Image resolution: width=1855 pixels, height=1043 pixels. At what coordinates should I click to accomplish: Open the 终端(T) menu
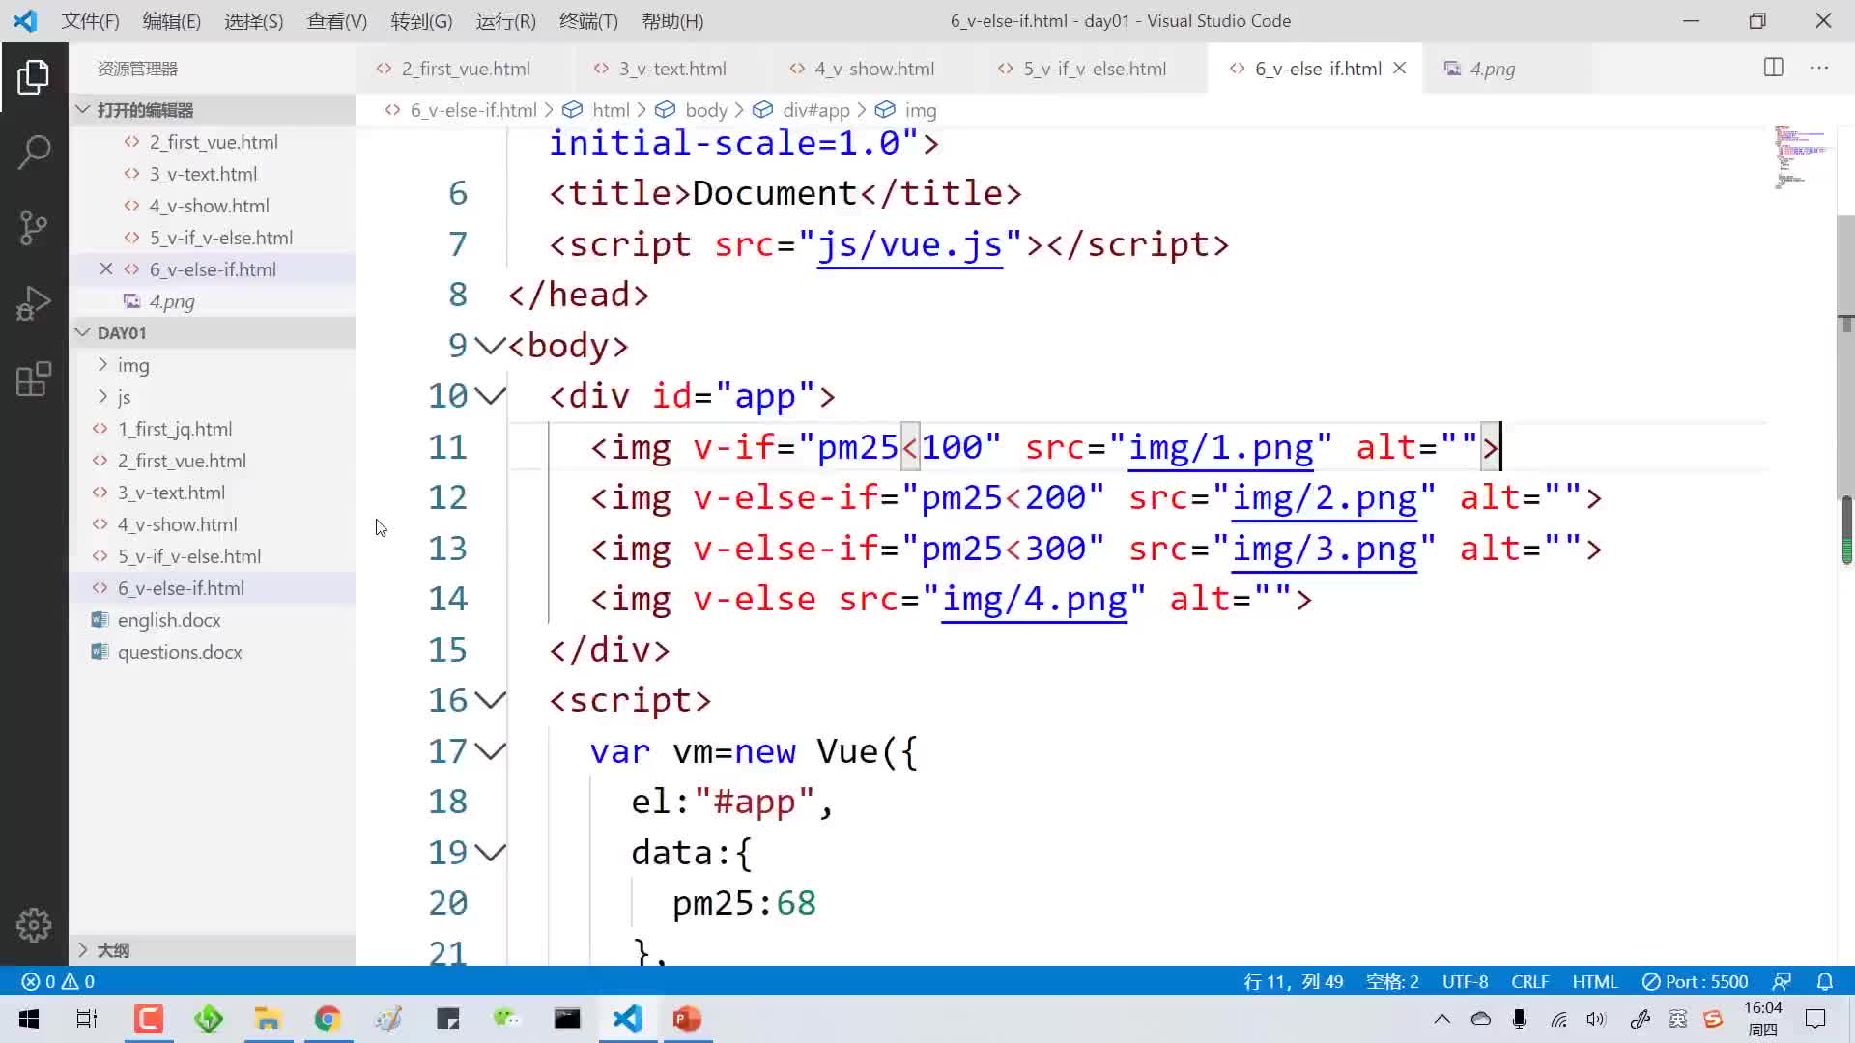coord(588,21)
